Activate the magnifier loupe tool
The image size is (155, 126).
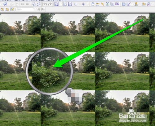tap(56, 4)
